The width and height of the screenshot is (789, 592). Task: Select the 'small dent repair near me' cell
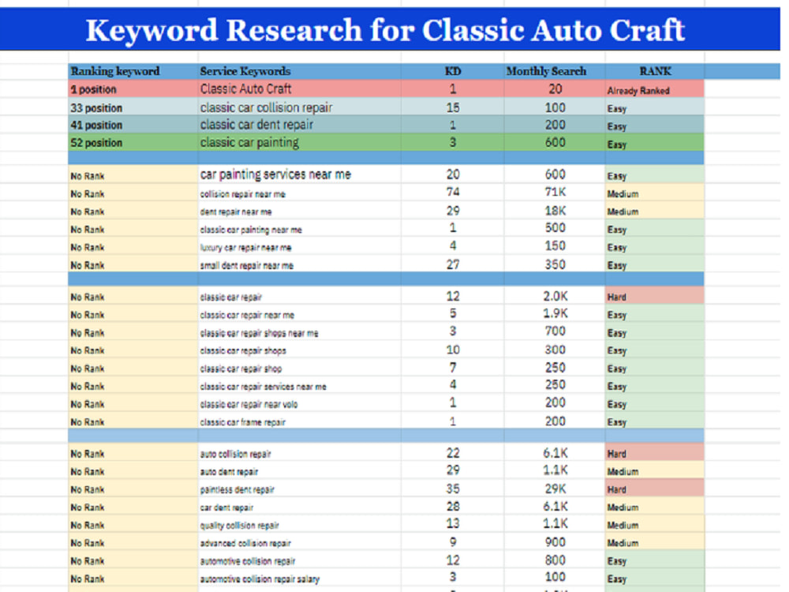[300, 264]
